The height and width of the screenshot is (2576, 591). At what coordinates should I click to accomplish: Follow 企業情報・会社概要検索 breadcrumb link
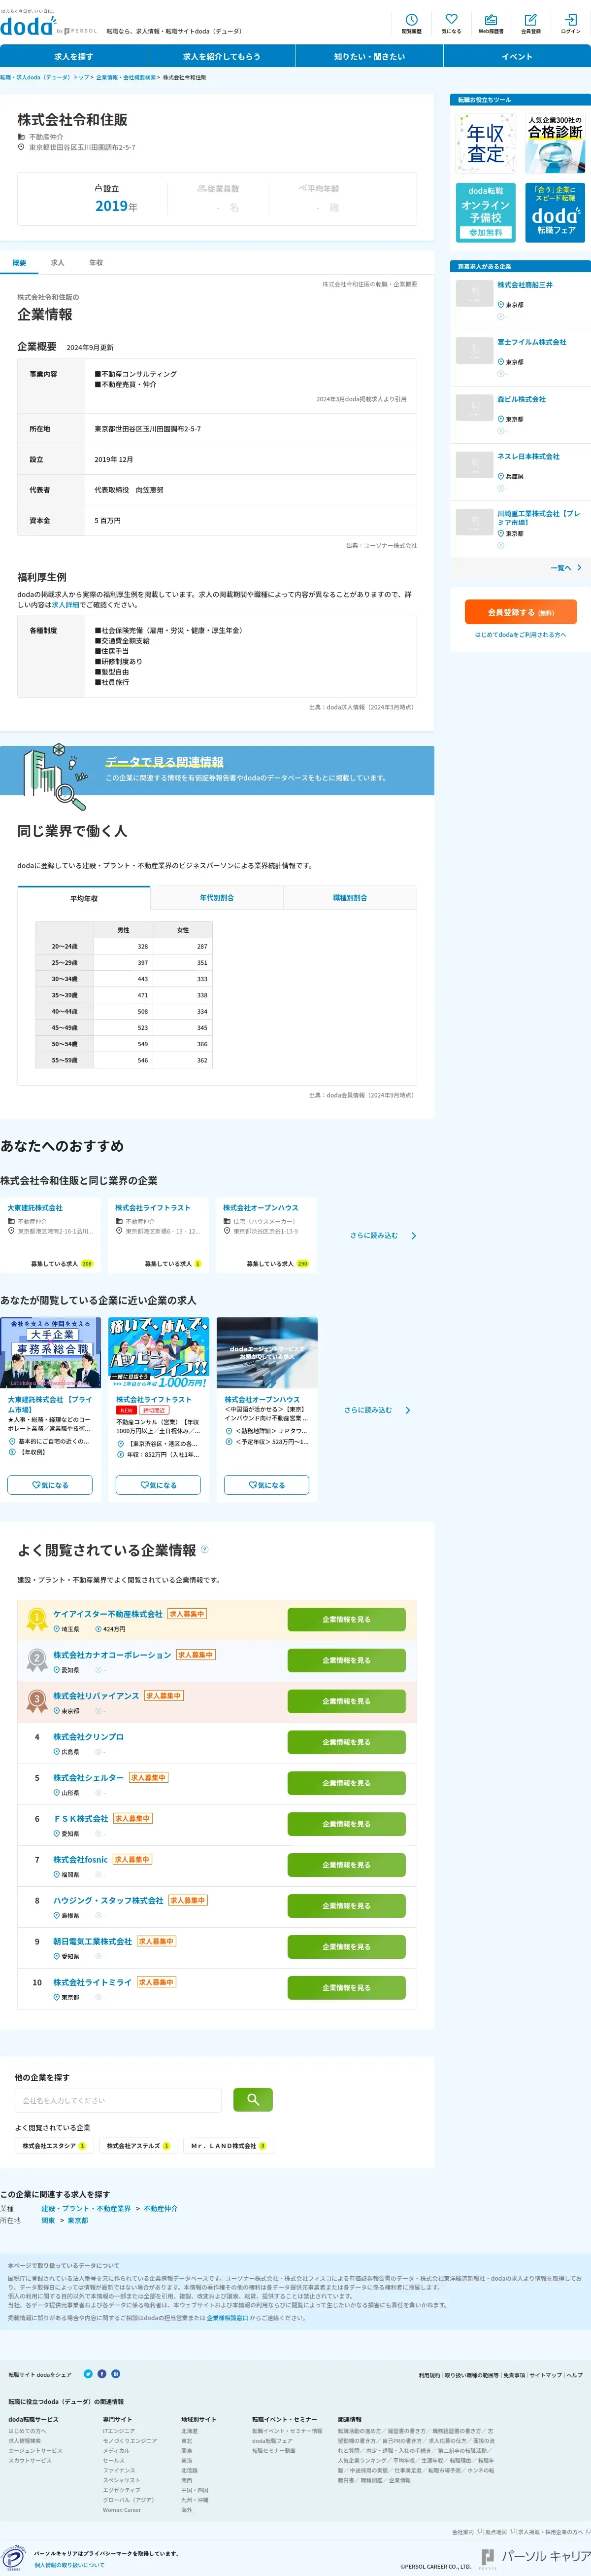[x=126, y=77]
